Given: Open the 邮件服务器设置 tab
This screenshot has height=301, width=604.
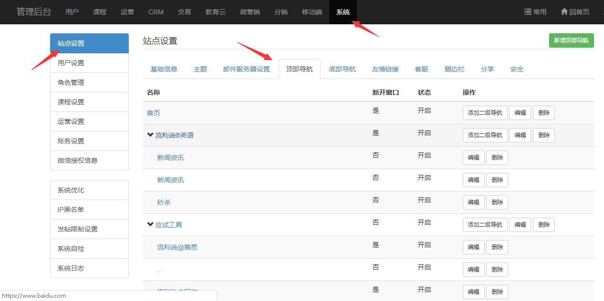Looking at the screenshot, I should (x=246, y=69).
